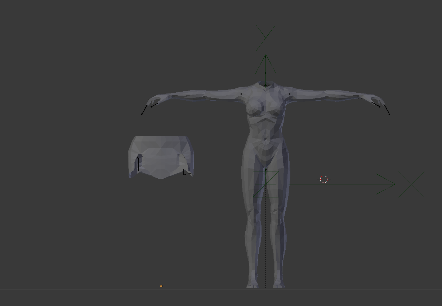Screen dimensions: 442x306
Task: Select the headless female body mesh
Action: coord(266,144)
